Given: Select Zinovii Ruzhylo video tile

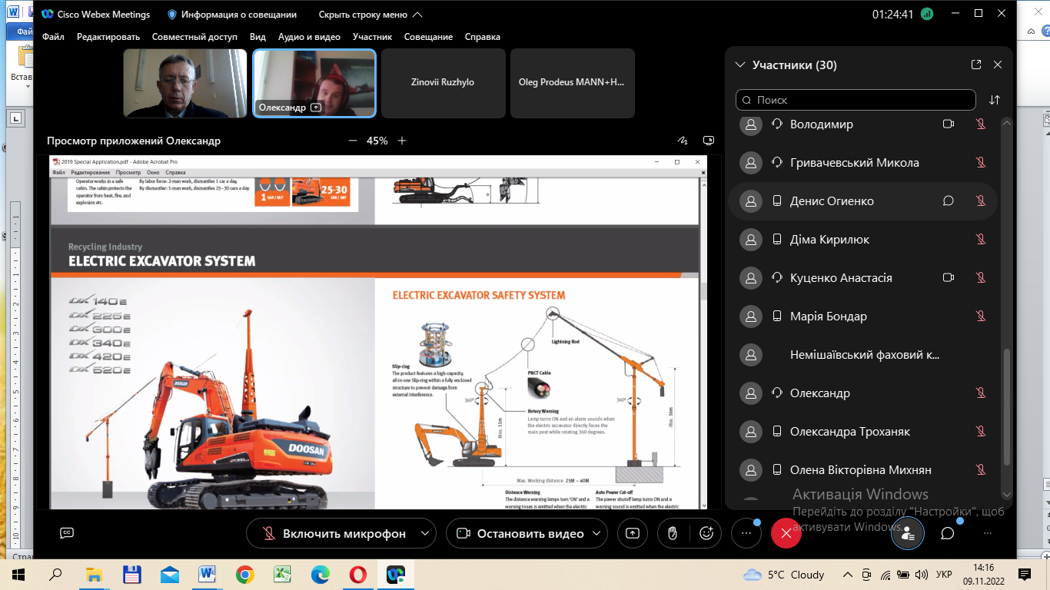Looking at the screenshot, I should 444,83.
